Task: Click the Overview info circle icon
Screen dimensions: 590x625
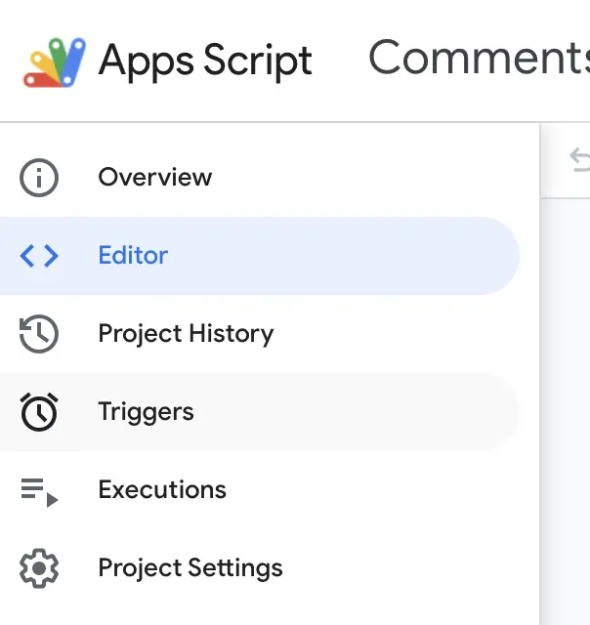Action: [39, 178]
